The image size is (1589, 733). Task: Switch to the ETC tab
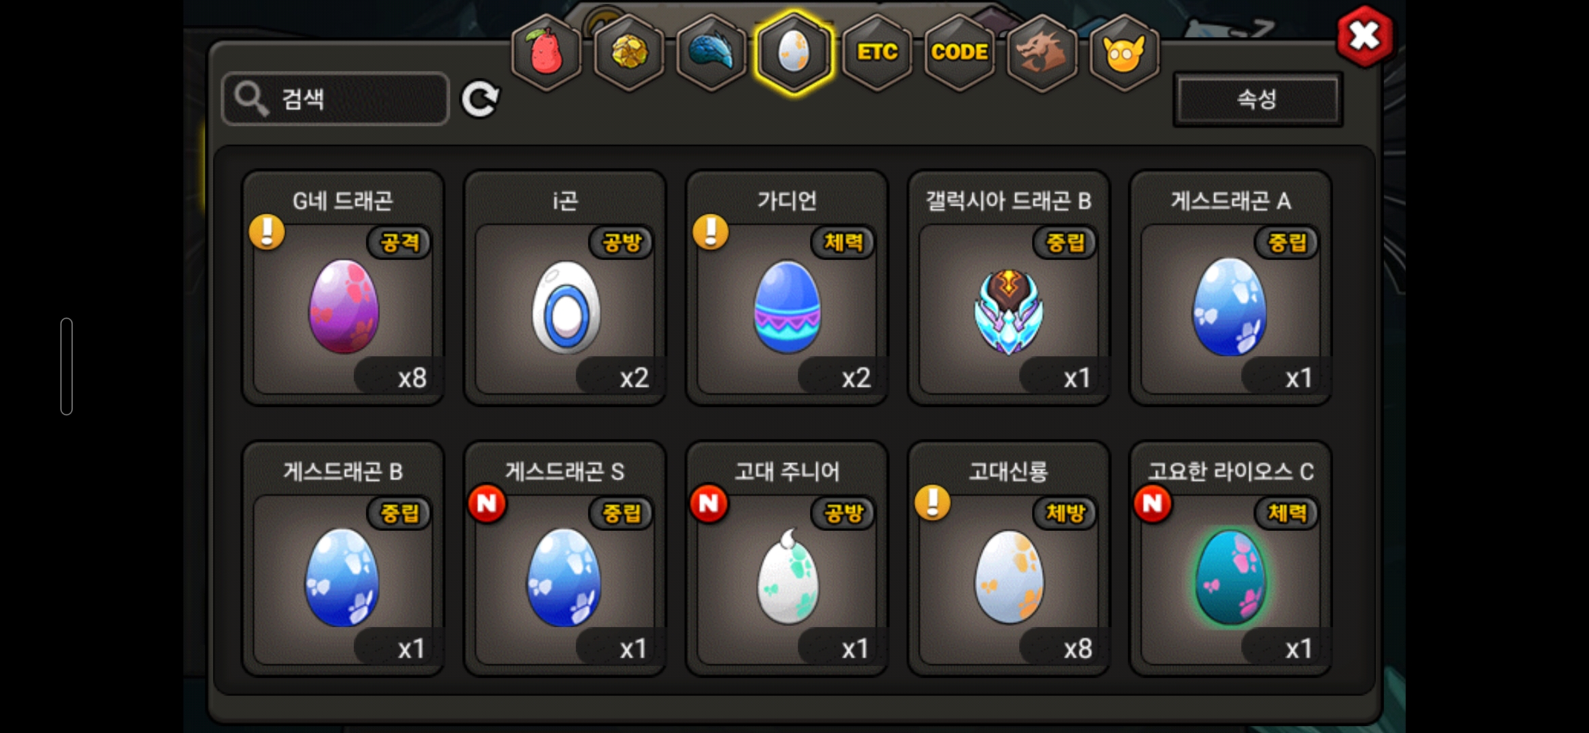click(877, 53)
